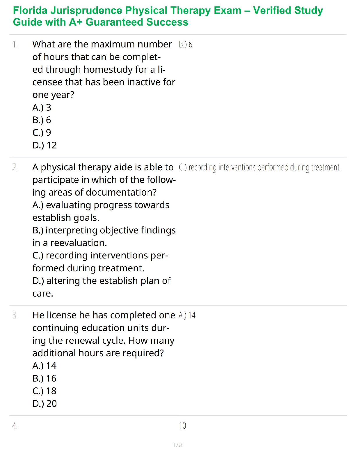Click the green study guide title heading
Image resolution: width=356 pixels, height=461 pixels.
coord(168,16)
